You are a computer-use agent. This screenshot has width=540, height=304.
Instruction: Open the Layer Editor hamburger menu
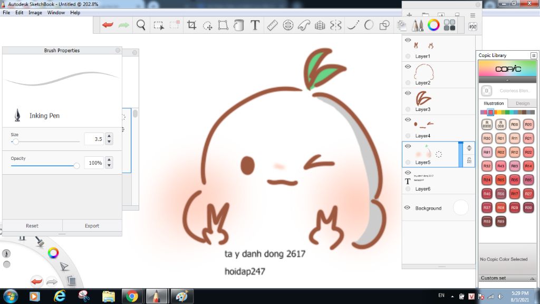(x=472, y=15)
